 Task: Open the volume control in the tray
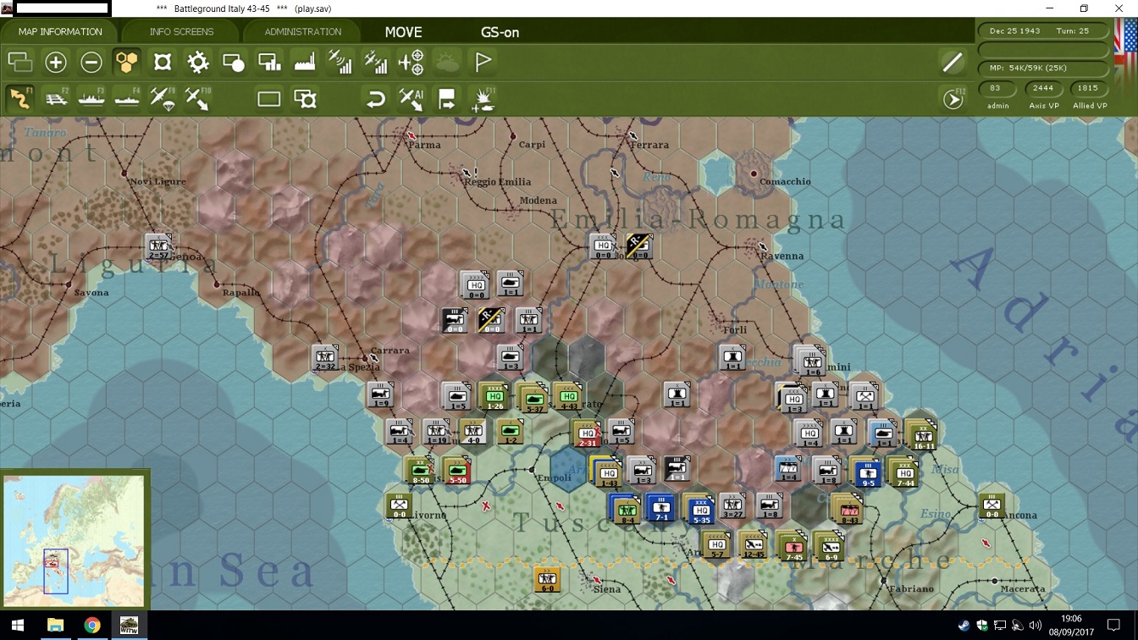[1035, 626]
